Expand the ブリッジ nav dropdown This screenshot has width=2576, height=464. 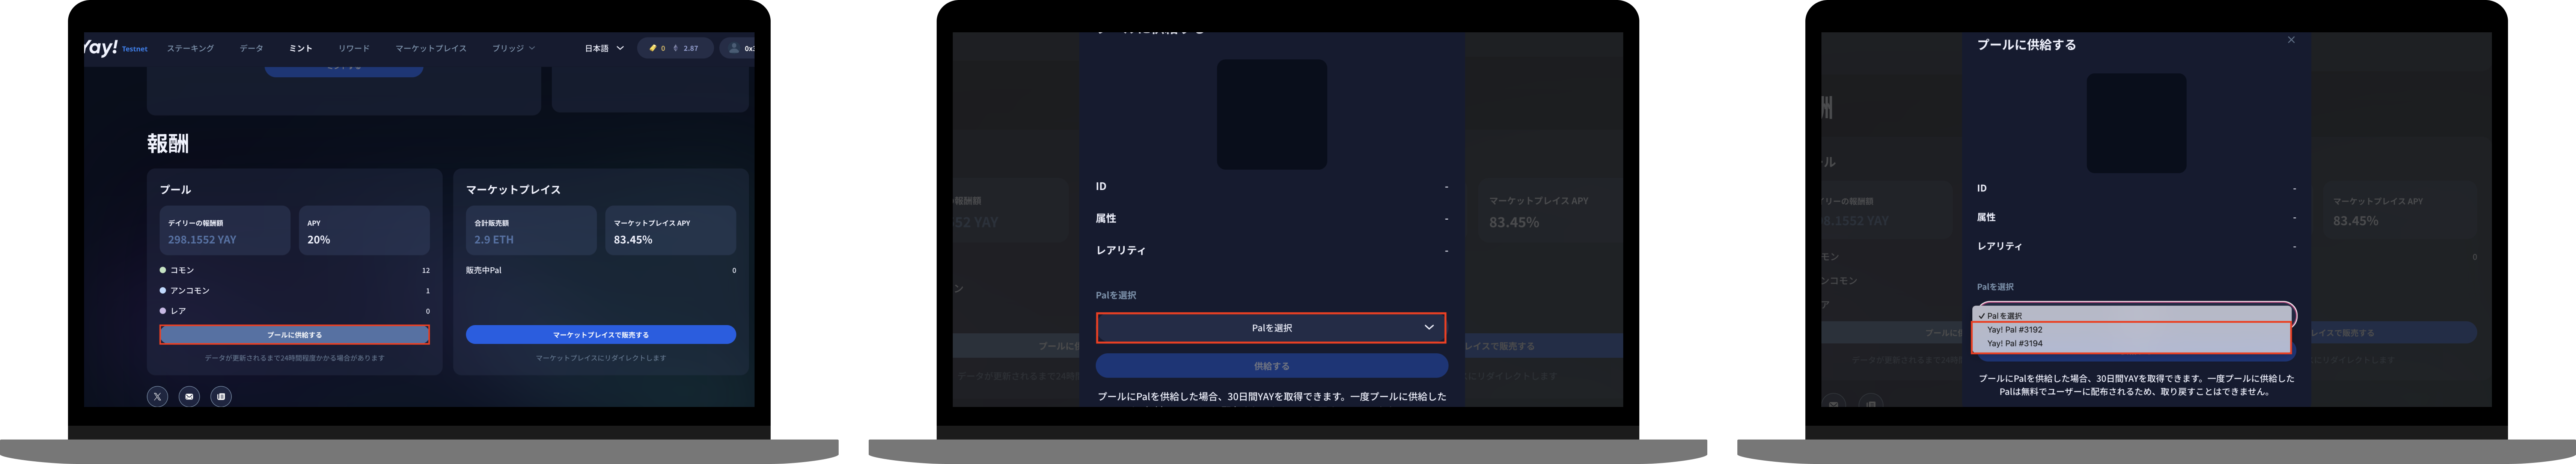tap(513, 48)
